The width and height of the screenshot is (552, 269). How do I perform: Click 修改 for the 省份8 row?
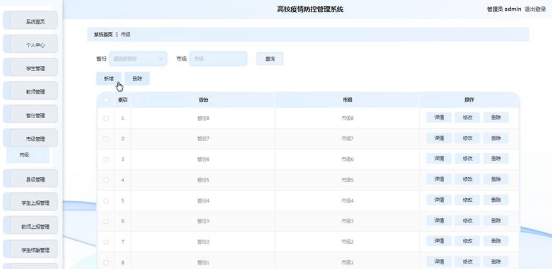click(467, 118)
